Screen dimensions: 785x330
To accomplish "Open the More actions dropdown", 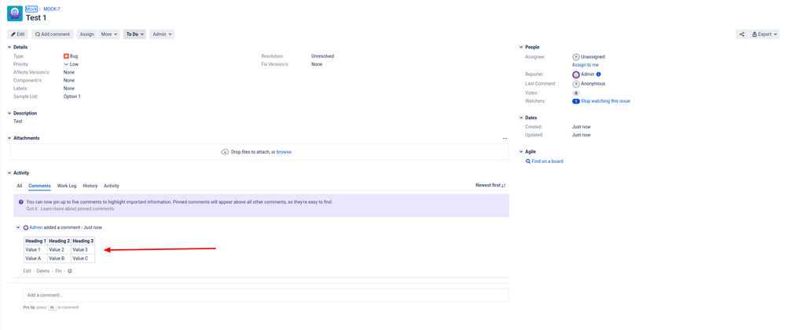I will pyautogui.click(x=109, y=34).
